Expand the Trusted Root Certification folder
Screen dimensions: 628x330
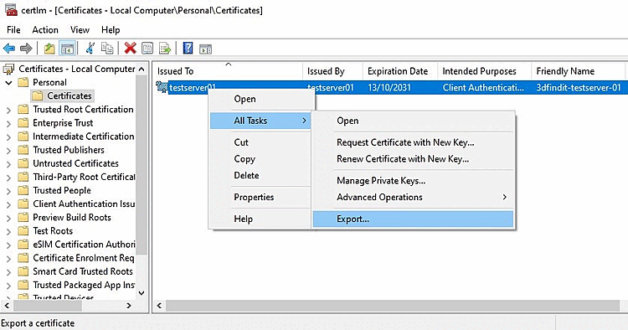coord(9,110)
